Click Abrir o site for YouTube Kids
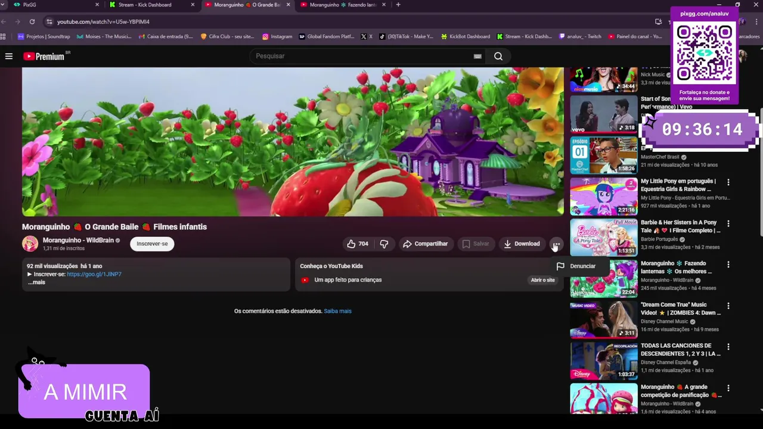Screen dimensions: 763x429 pos(542,280)
